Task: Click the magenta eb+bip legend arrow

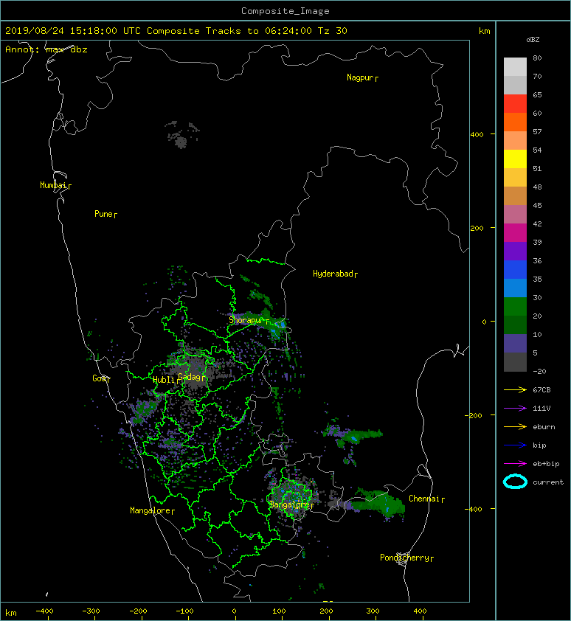Action: (x=515, y=464)
